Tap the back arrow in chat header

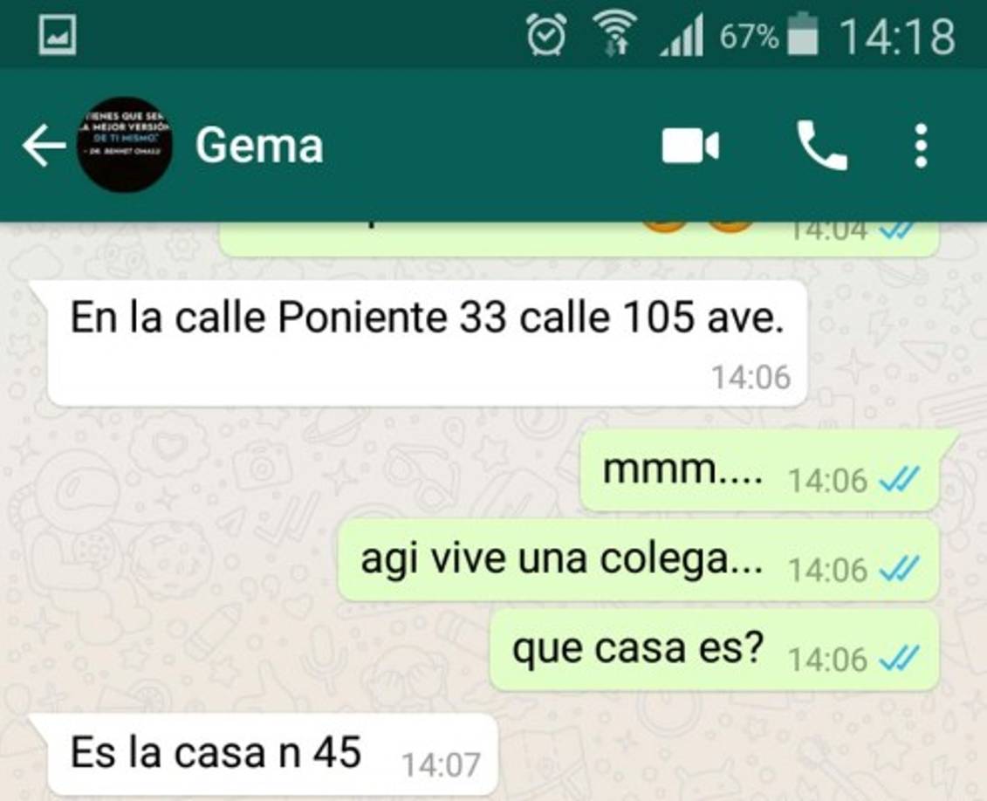(x=44, y=145)
